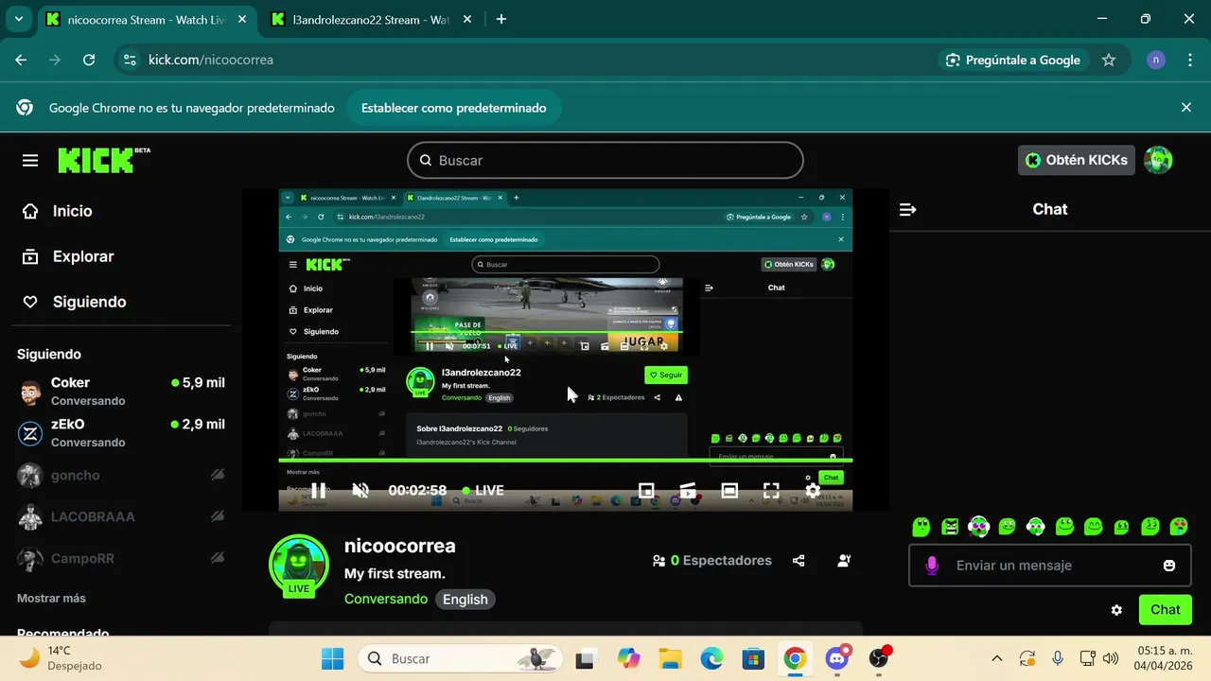Image resolution: width=1211 pixels, height=681 pixels.
Task: Click the Buscar search field in Kick
Action: point(605,160)
